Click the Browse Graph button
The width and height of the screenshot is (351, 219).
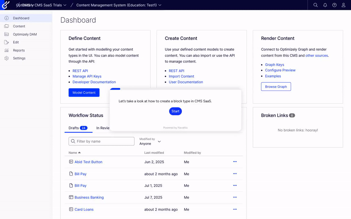click(276, 87)
